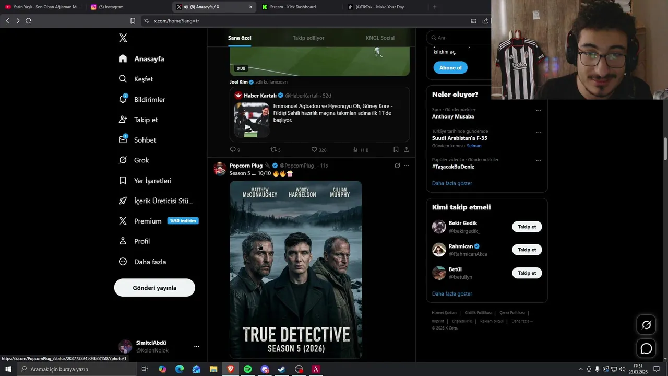Reload the page
This screenshot has height=376, width=668.
(28, 21)
